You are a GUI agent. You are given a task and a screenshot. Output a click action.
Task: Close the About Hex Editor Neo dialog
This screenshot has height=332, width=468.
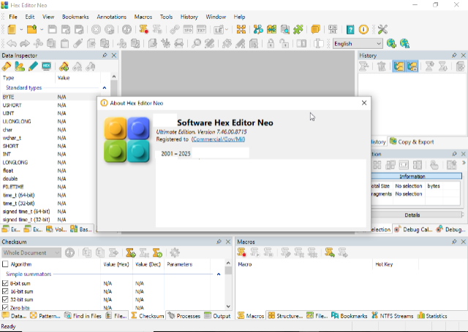point(364,103)
